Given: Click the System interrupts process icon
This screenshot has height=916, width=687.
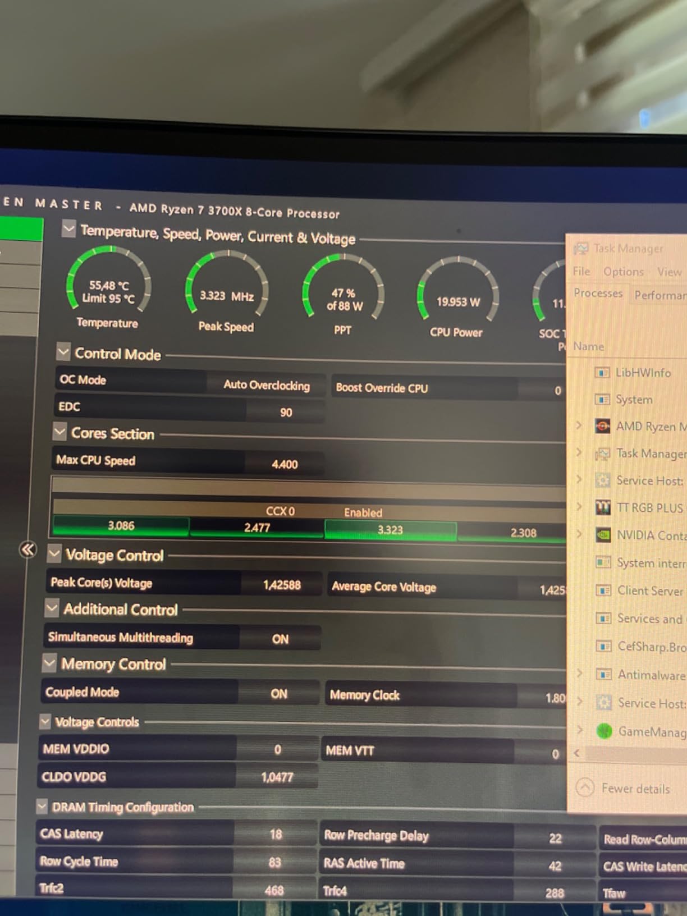Looking at the screenshot, I should [603, 562].
